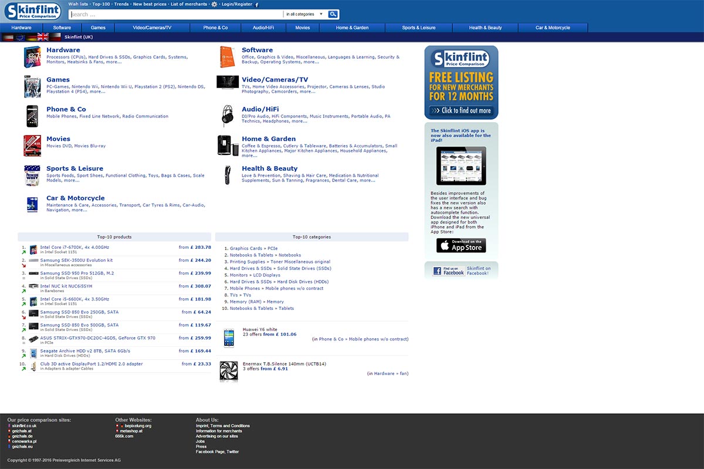Open the Car Tyres & Rims subcategory
Image resolution: width=704 pixels, height=469 pixels.
coord(161,205)
